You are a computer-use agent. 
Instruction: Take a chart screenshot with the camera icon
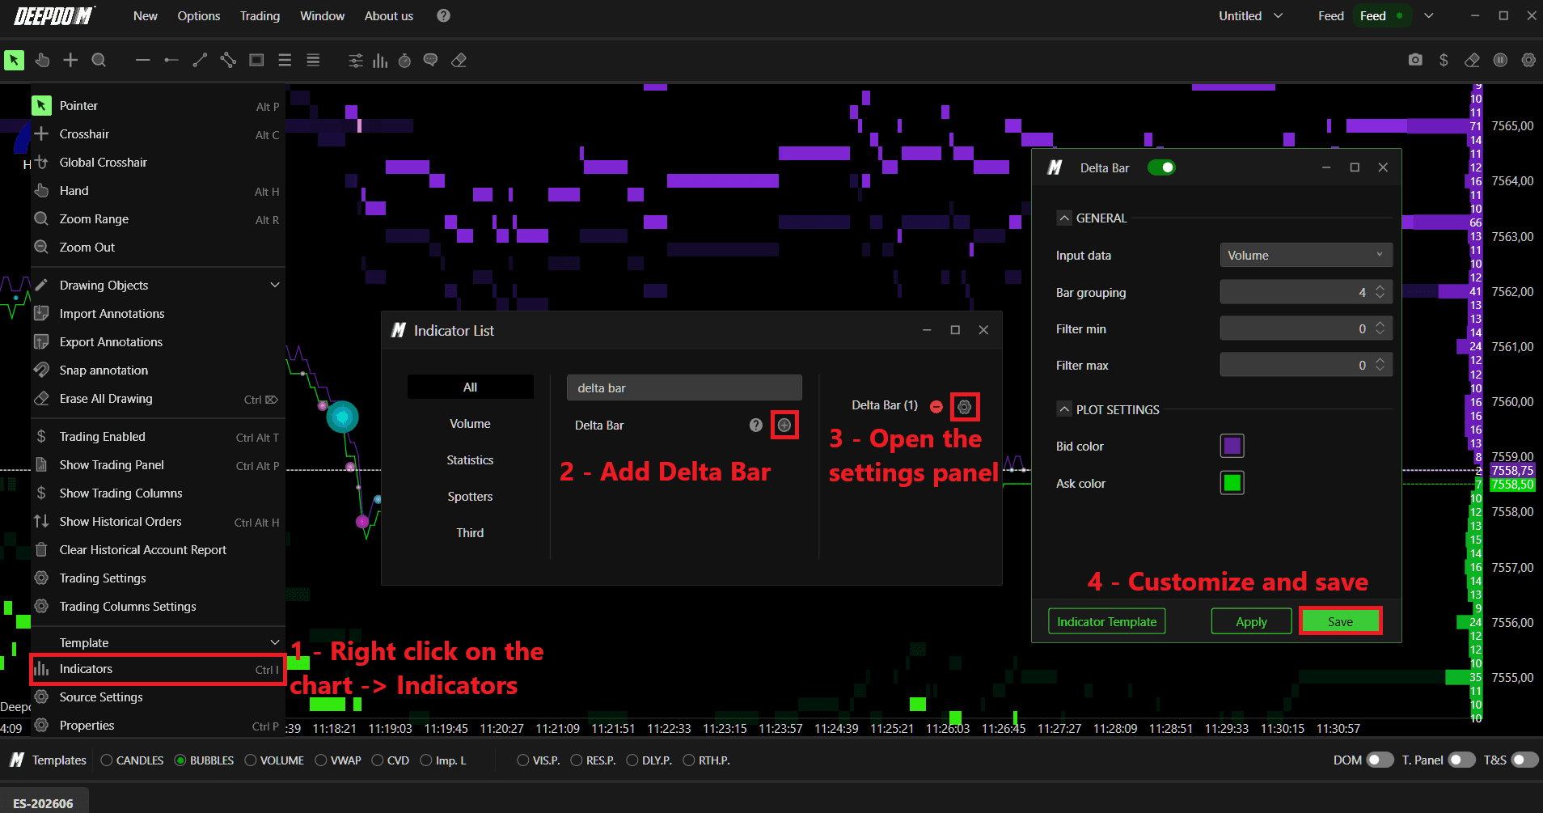click(1415, 60)
